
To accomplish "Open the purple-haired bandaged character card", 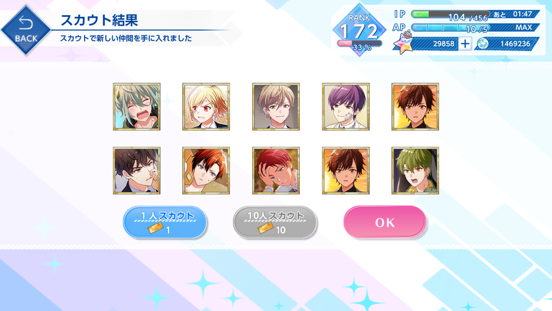I will [x=346, y=107].
